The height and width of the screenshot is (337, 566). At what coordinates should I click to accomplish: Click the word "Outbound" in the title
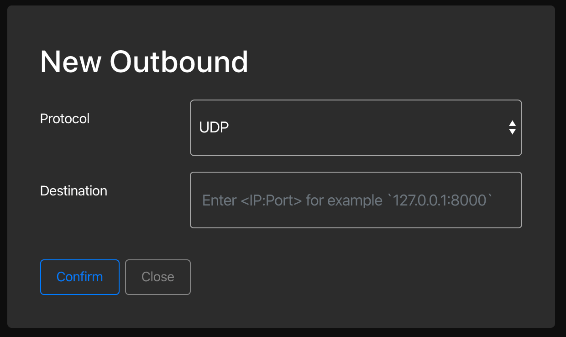179,62
